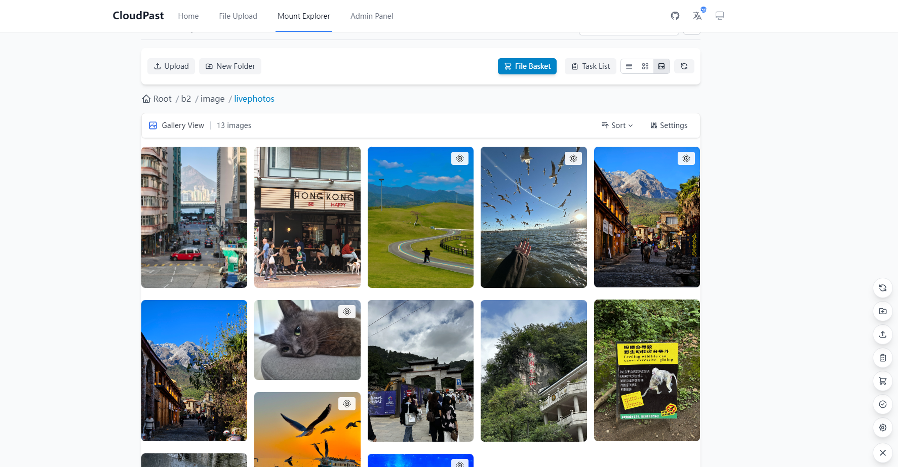This screenshot has height=467, width=898.
Task: Open the File Upload tab
Action: (238, 16)
